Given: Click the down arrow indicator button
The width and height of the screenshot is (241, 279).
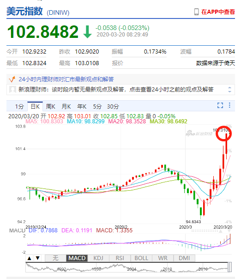Looking at the screenshot, I should click(37, 258).
